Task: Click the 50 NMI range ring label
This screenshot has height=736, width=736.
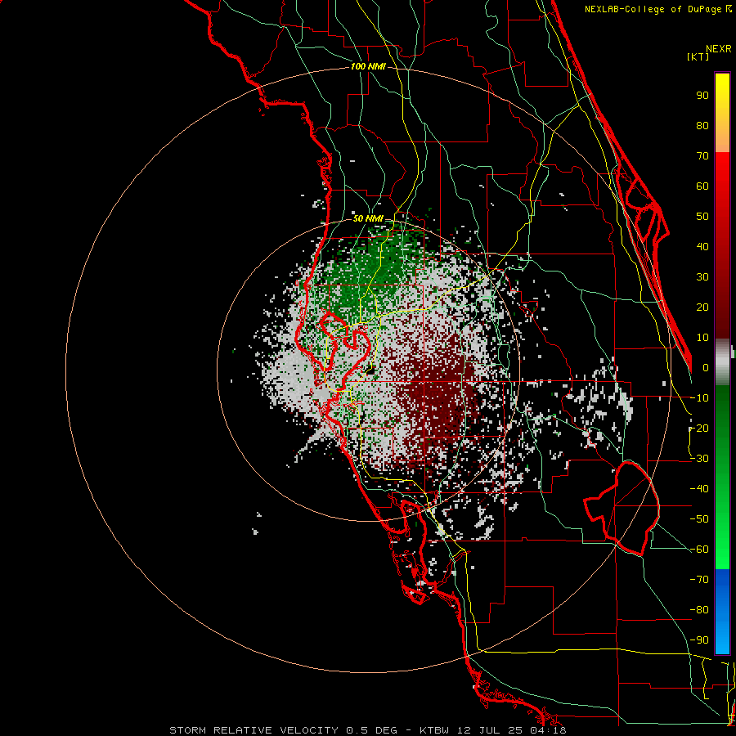Action: click(368, 218)
